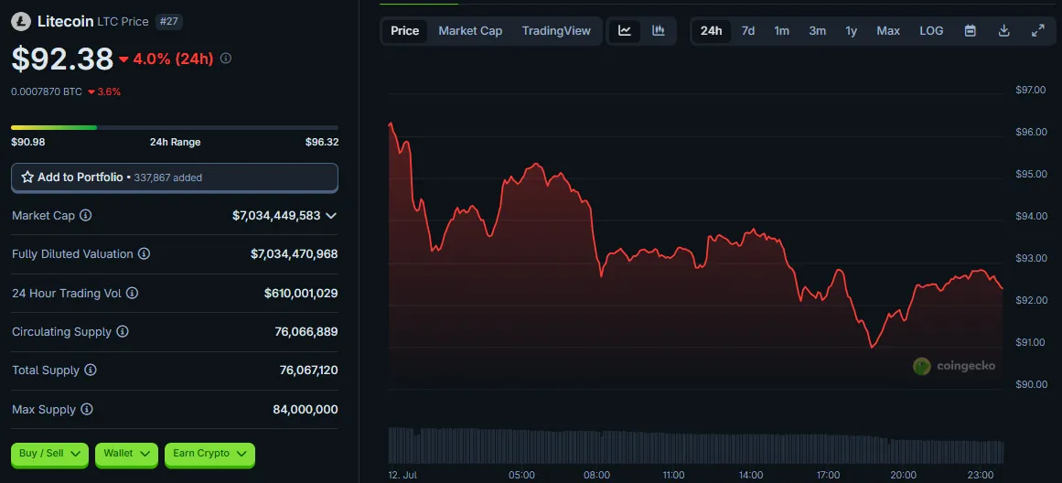Click the 3.6% BTC change text

pos(108,91)
